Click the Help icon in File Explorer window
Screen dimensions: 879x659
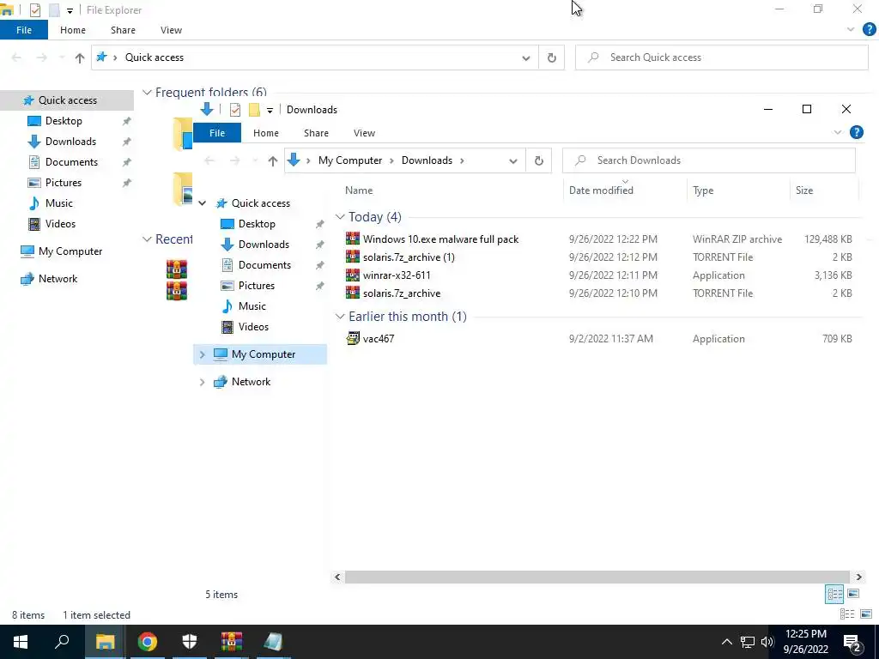(x=869, y=30)
